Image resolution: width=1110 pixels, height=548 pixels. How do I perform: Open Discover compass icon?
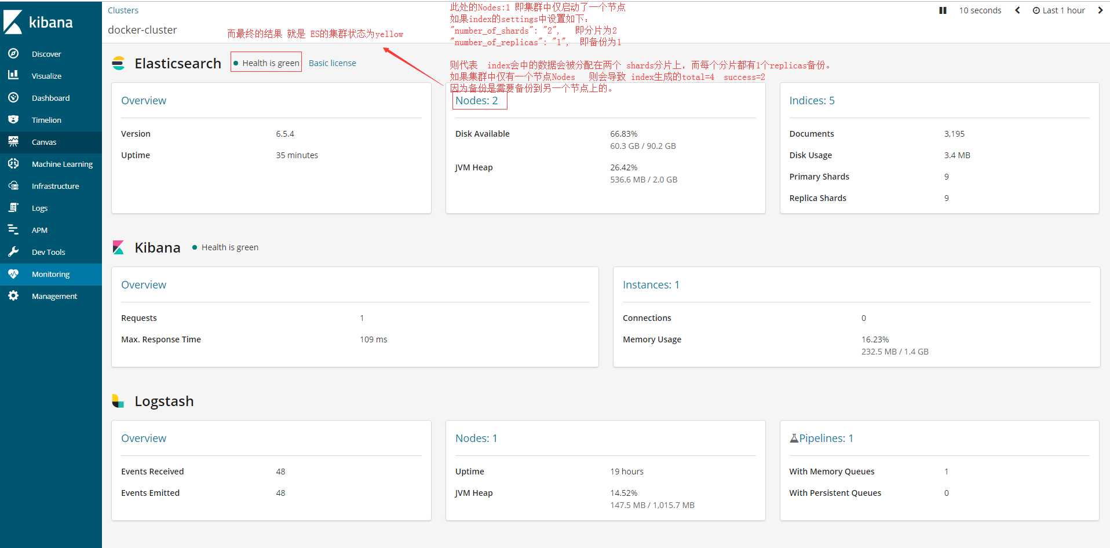pyautogui.click(x=13, y=53)
